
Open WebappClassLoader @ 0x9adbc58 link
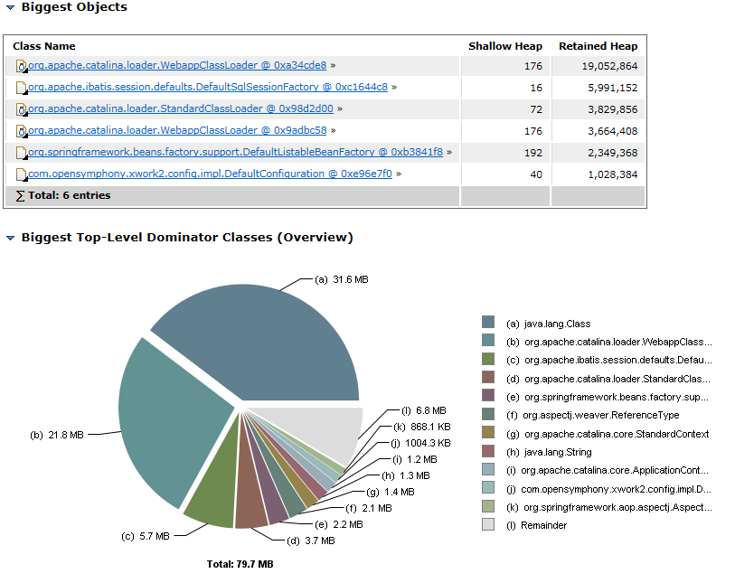pos(177,131)
